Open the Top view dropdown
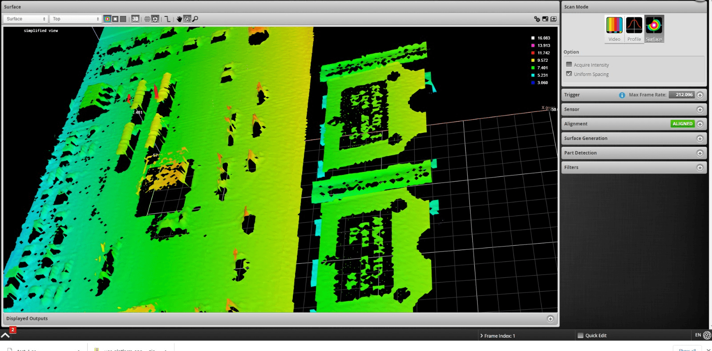712x351 pixels. [76, 19]
